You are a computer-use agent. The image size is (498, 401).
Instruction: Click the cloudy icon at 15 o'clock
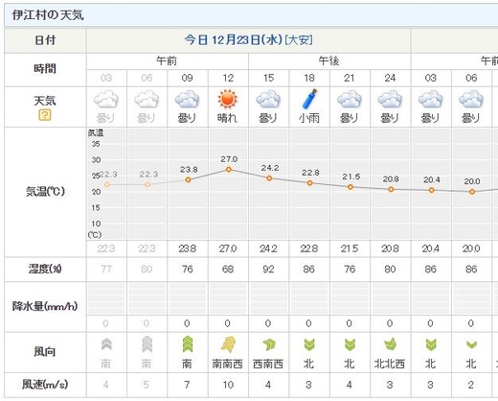point(268,99)
